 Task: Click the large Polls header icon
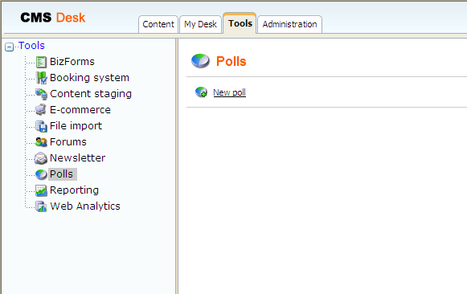pos(200,61)
